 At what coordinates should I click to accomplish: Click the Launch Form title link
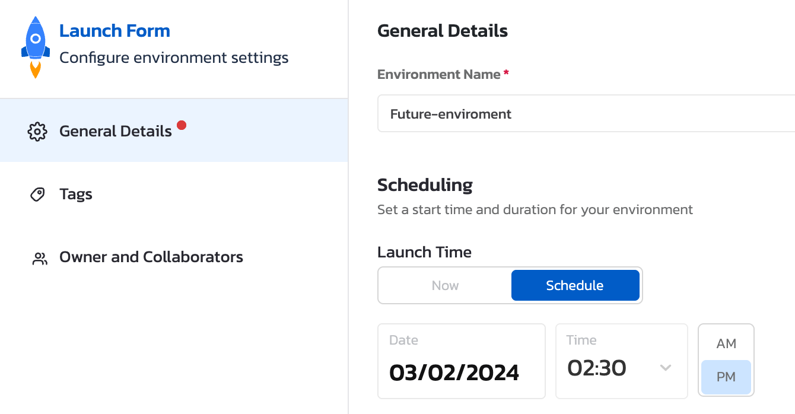pyautogui.click(x=115, y=31)
